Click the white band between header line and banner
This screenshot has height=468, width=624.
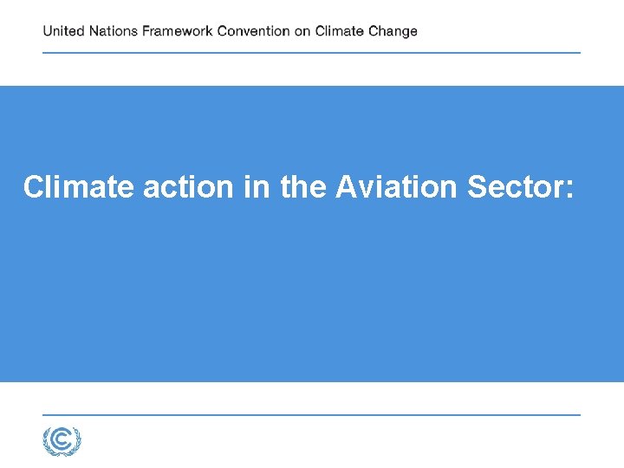click(312, 69)
